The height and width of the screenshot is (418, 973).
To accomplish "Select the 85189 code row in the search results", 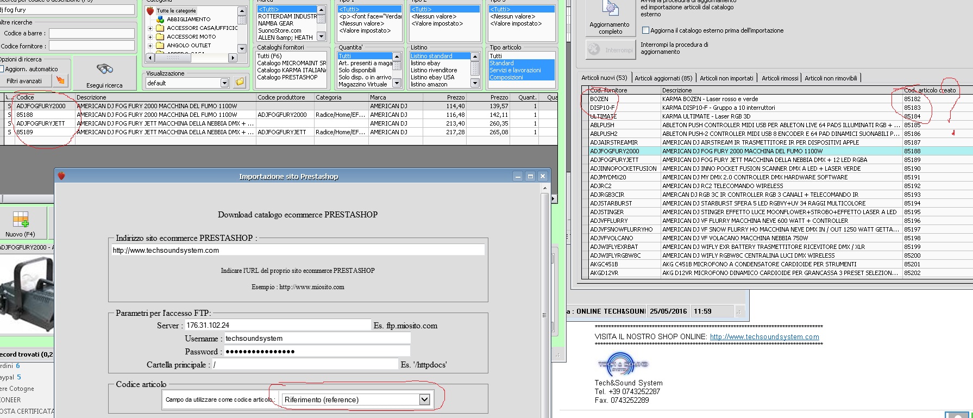I will 282,132.
